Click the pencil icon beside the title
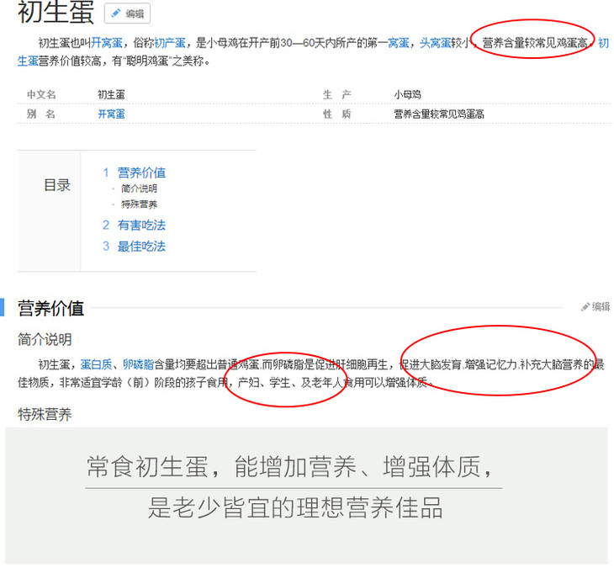 click(x=116, y=13)
